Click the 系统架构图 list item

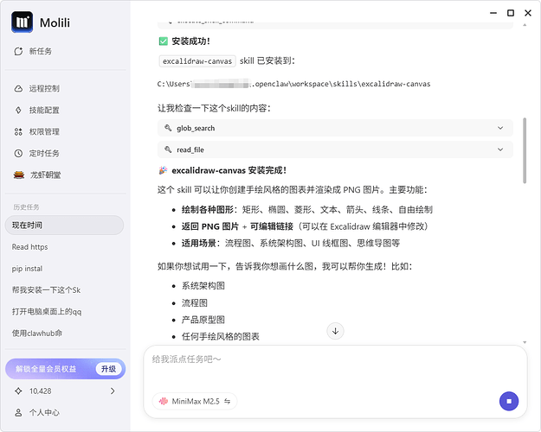203,286
